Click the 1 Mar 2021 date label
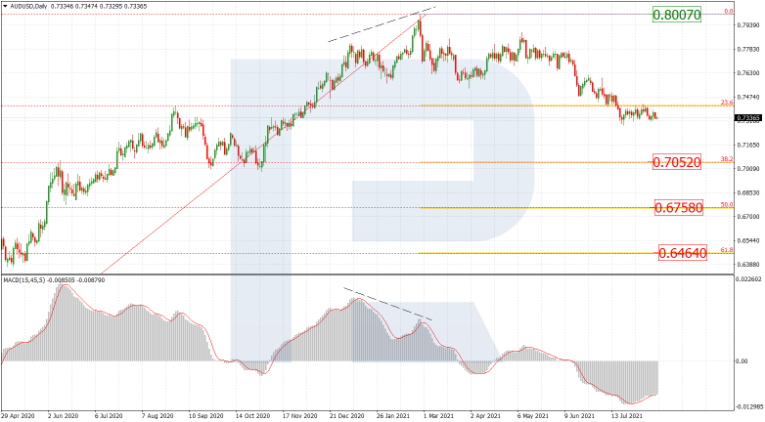 click(x=438, y=417)
